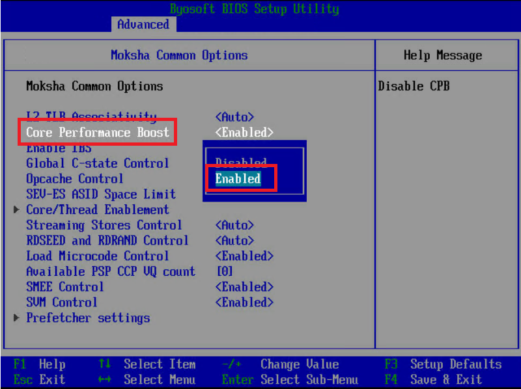
Task: Open the Load Microcode Control Enabled value
Action: [x=244, y=256]
